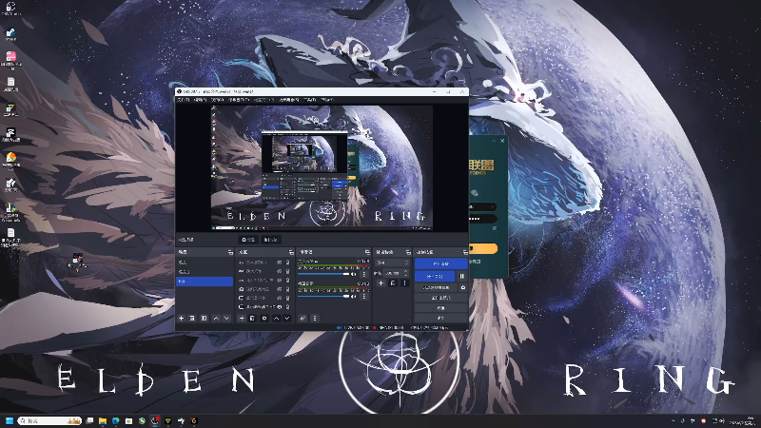Add a new source with the plus icon
The height and width of the screenshot is (428, 761).
click(242, 319)
